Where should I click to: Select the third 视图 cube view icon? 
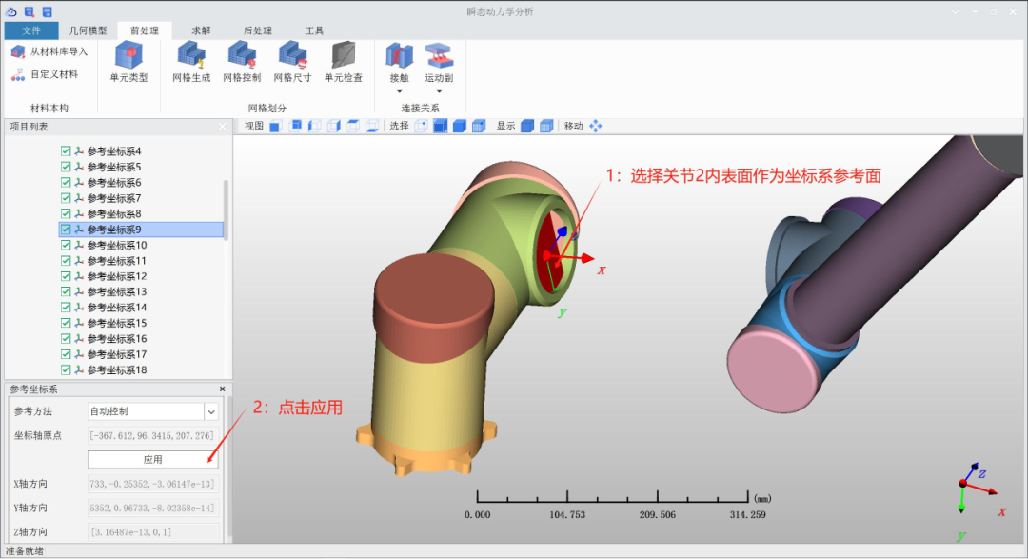tap(315, 126)
